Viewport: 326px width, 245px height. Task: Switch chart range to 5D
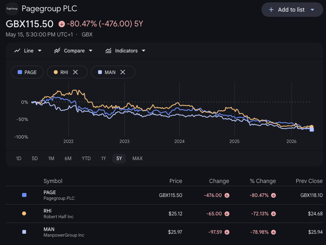pos(35,159)
